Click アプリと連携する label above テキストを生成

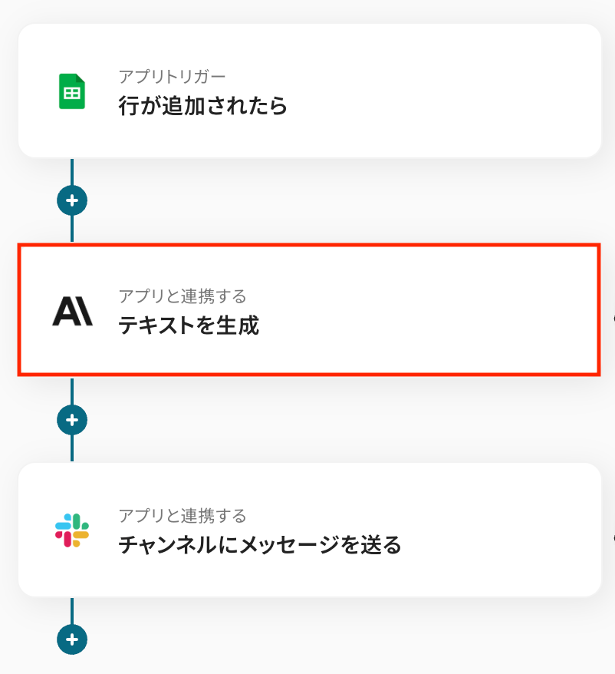click(x=183, y=296)
